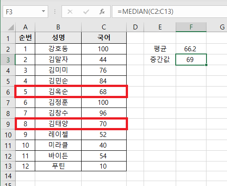This screenshot has width=227, height=186.
Task: Click the median result cell 69
Action: [191, 60]
